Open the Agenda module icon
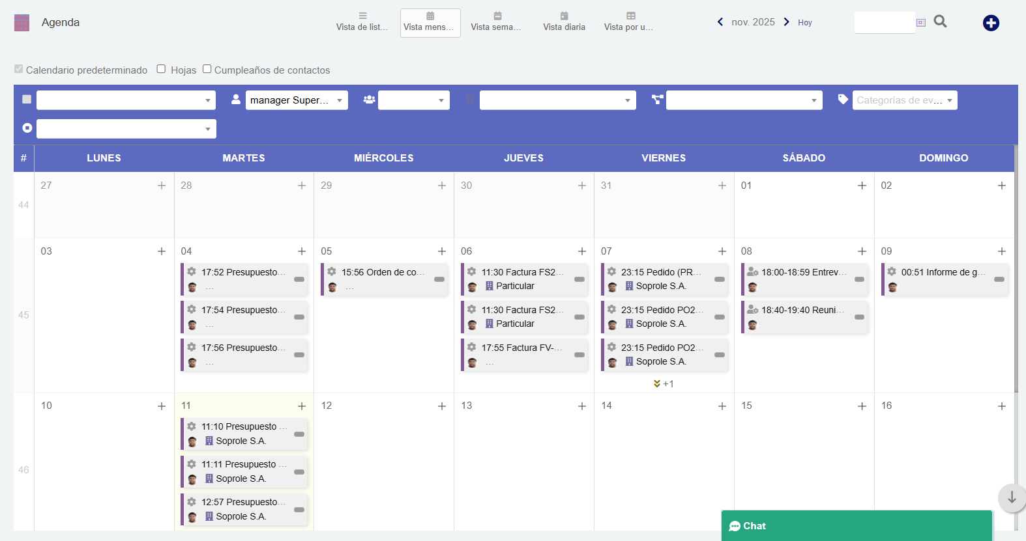The image size is (1026, 541). coord(22,23)
